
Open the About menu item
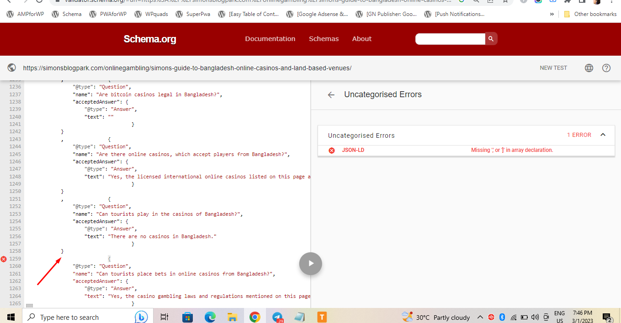pos(362,39)
